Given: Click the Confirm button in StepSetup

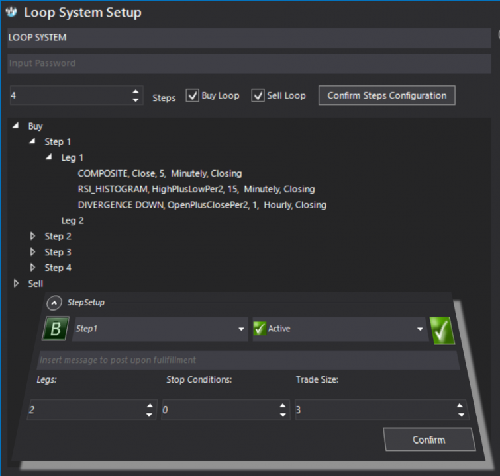Looking at the screenshot, I should tap(429, 440).
